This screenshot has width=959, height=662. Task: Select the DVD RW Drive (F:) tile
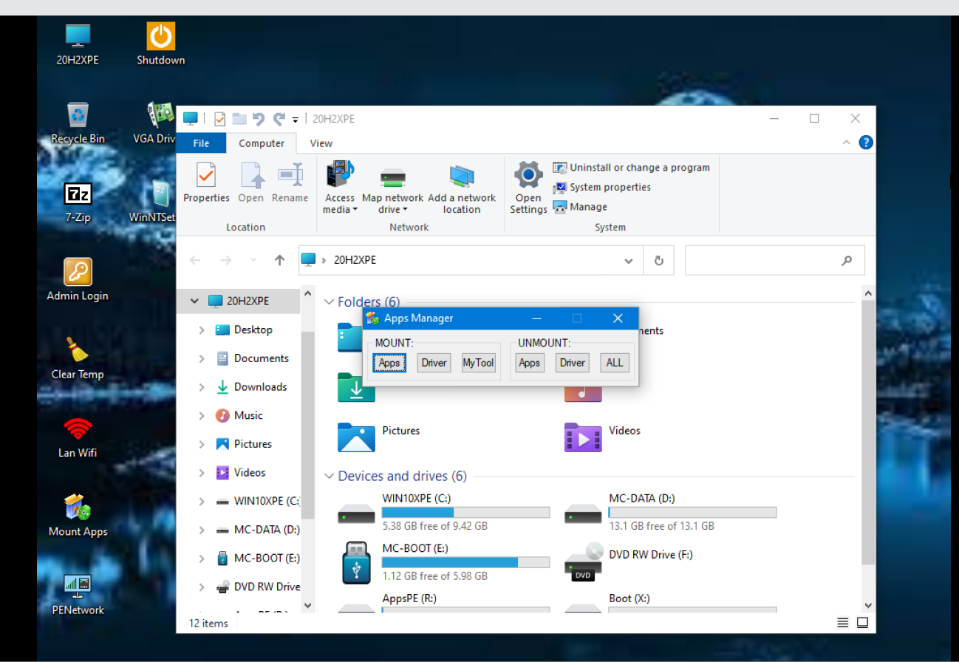[x=629, y=562]
